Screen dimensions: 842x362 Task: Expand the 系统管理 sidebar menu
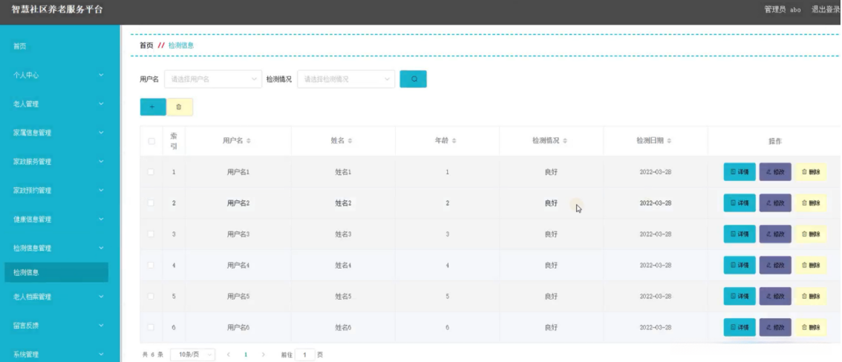59,355
